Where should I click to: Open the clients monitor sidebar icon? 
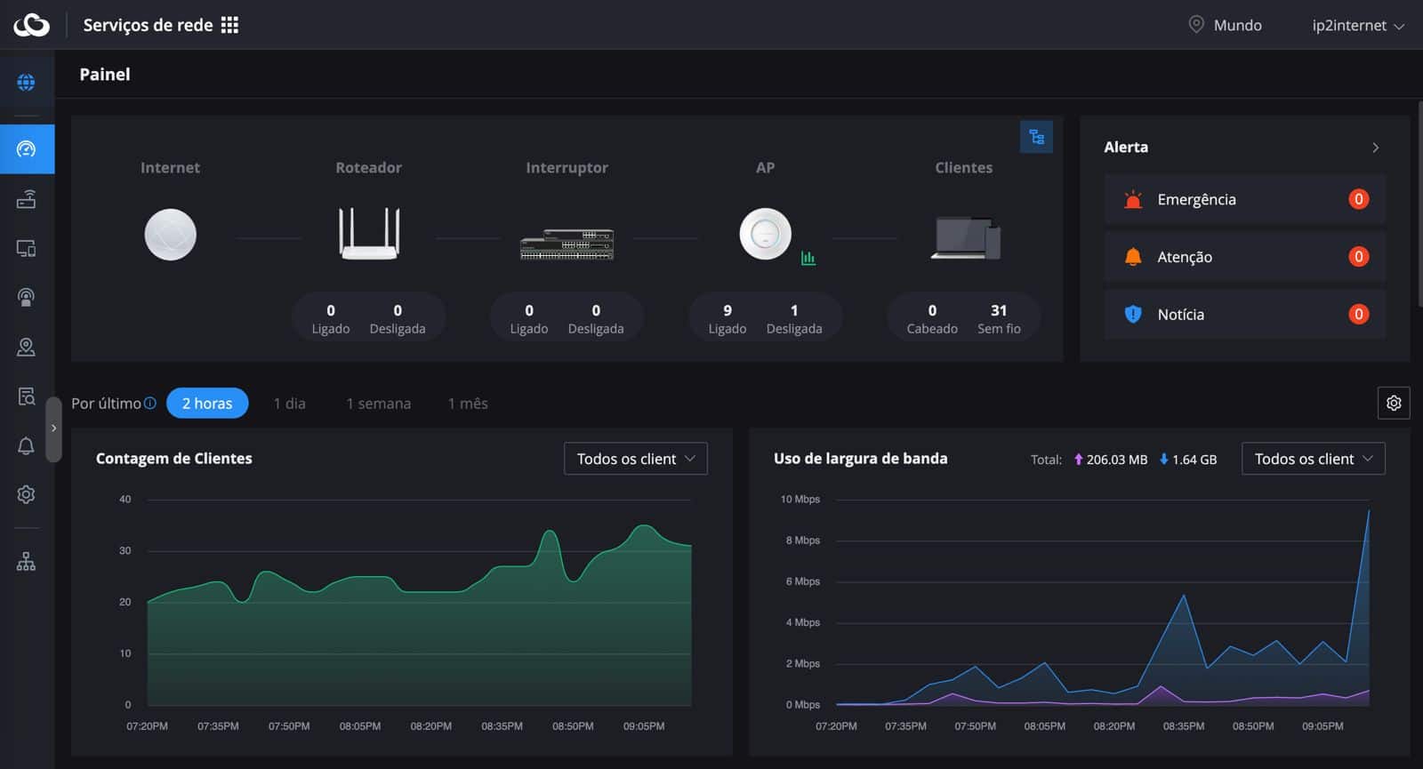click(26, 248)
